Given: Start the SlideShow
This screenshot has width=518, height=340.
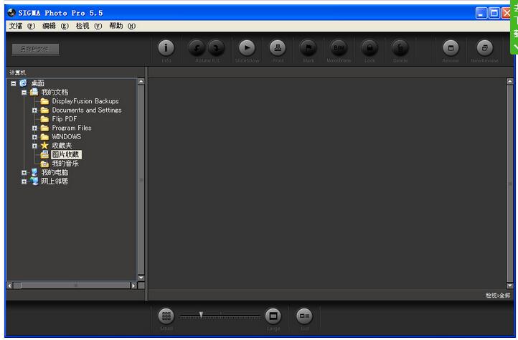Looking at the screenshot, I should tap(247, 48).
